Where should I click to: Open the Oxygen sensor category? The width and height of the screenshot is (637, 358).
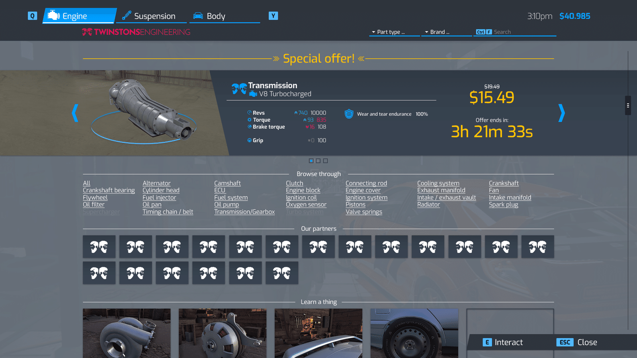click(306, 205)
